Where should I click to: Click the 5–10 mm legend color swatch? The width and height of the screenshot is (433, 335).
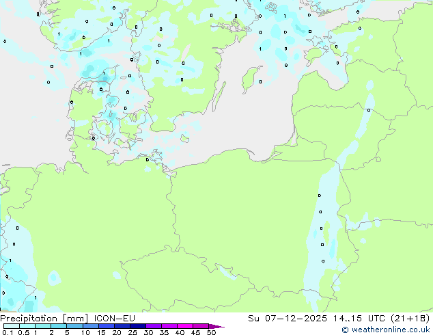[74, 326]
